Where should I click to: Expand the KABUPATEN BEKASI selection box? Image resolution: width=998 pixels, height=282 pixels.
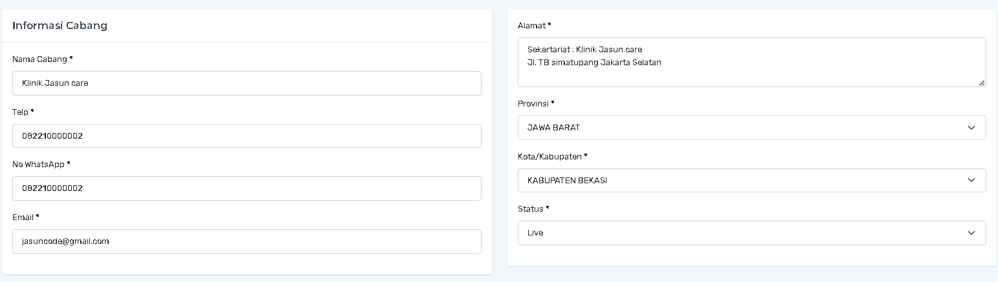[751, 181]
